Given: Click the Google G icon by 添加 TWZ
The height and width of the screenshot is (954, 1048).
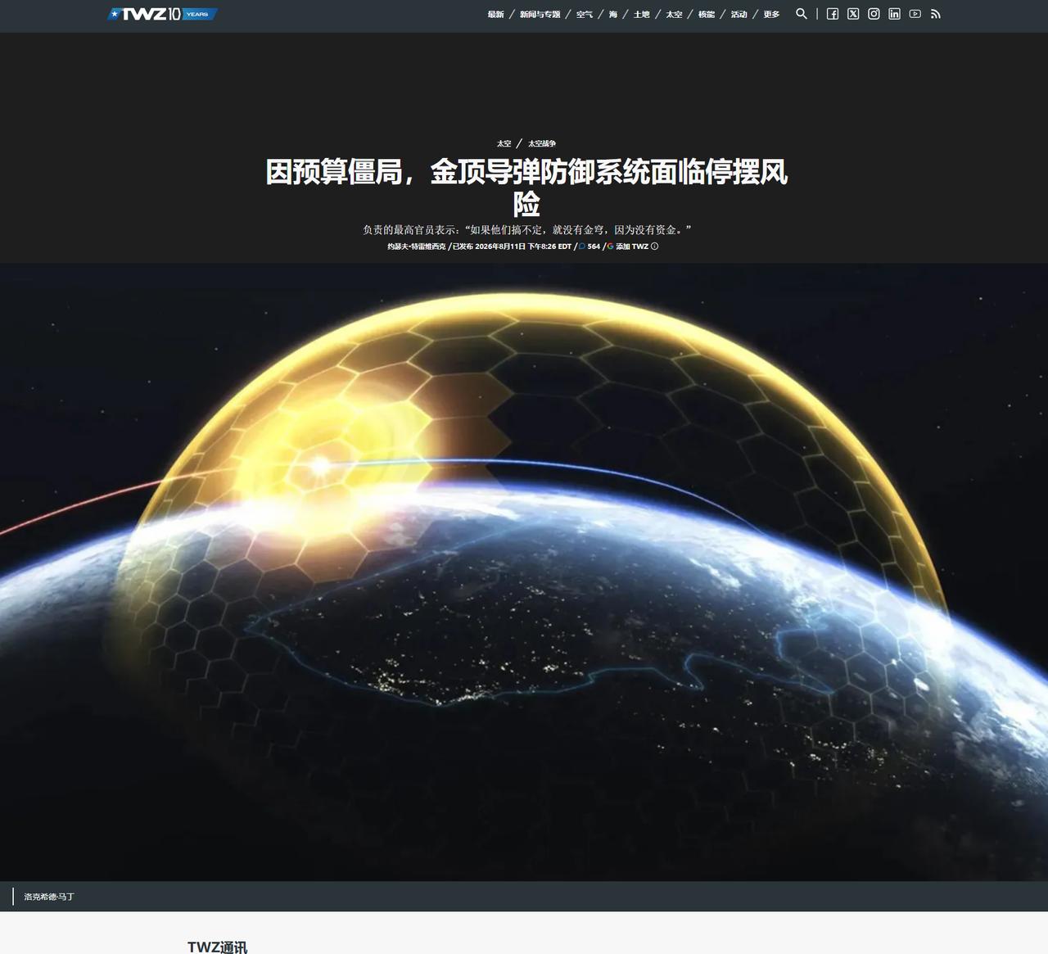Looking at the screenshot, I should 610,246.
